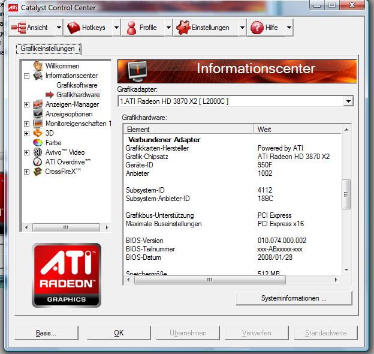Click tree panel scroll left arrow
Viewport: 374px width, 354px height.
[x=26, y=227]
